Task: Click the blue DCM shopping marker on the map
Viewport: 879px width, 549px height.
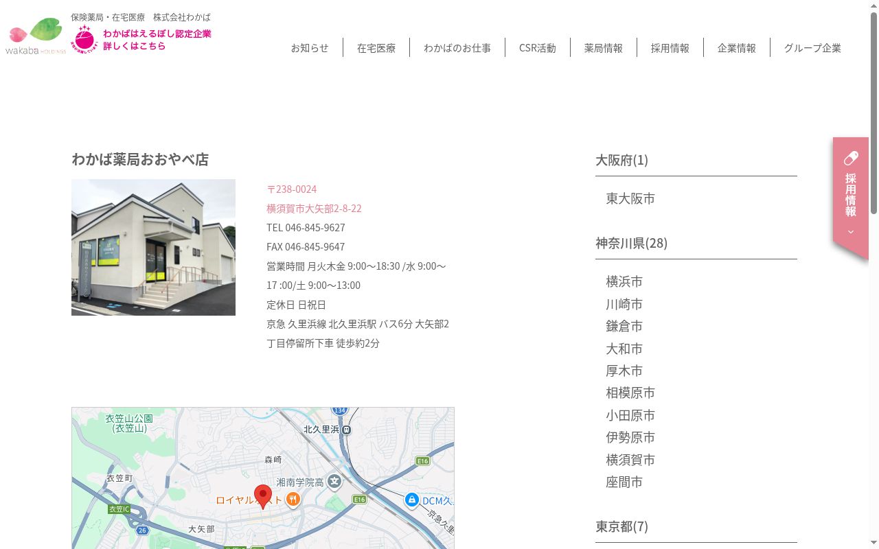Action: (412, 500)
